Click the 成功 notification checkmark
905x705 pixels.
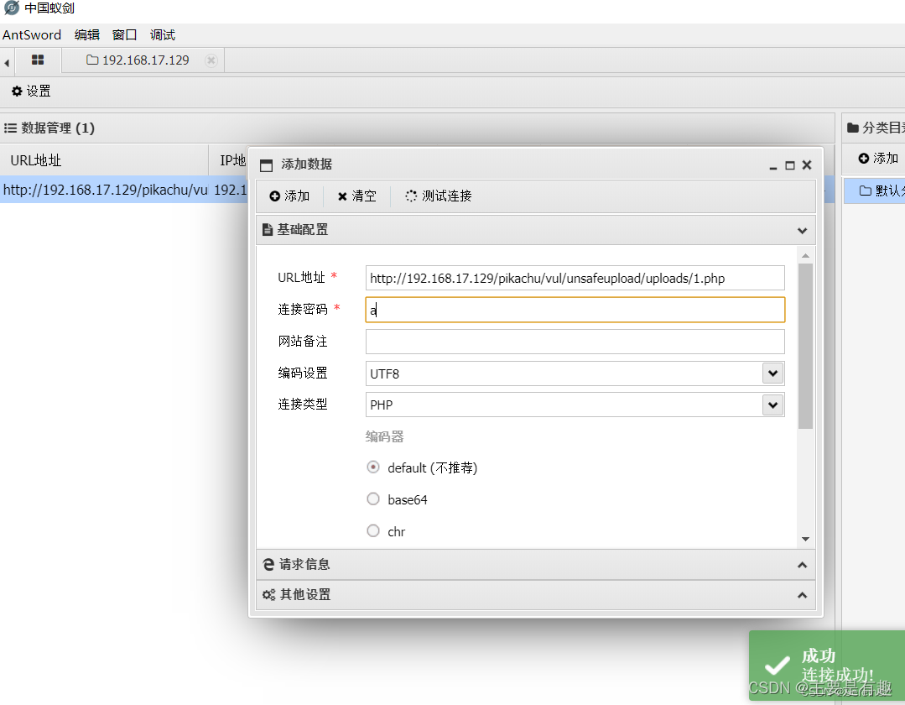[x=777, y=666]
